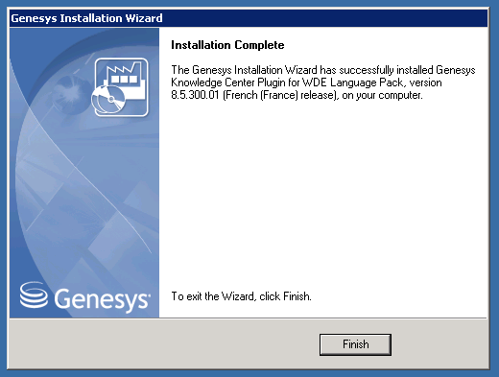Click the factory and CD installer icon

pos(121,87)
